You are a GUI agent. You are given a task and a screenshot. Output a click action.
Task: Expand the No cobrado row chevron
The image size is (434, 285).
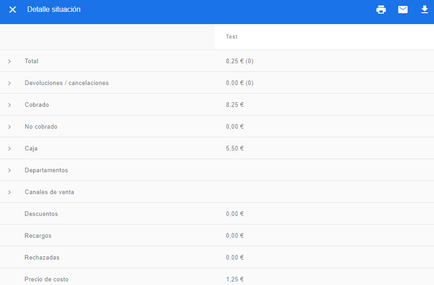(x=10, y=127)
